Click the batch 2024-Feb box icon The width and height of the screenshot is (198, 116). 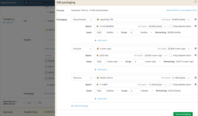(98, 55)
